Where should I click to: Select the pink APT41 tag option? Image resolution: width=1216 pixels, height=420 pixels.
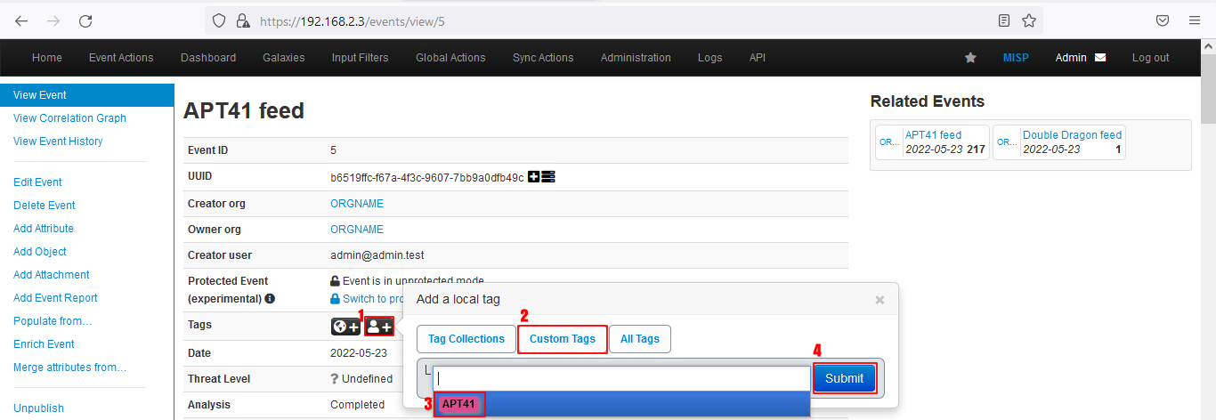pos(458,404)
